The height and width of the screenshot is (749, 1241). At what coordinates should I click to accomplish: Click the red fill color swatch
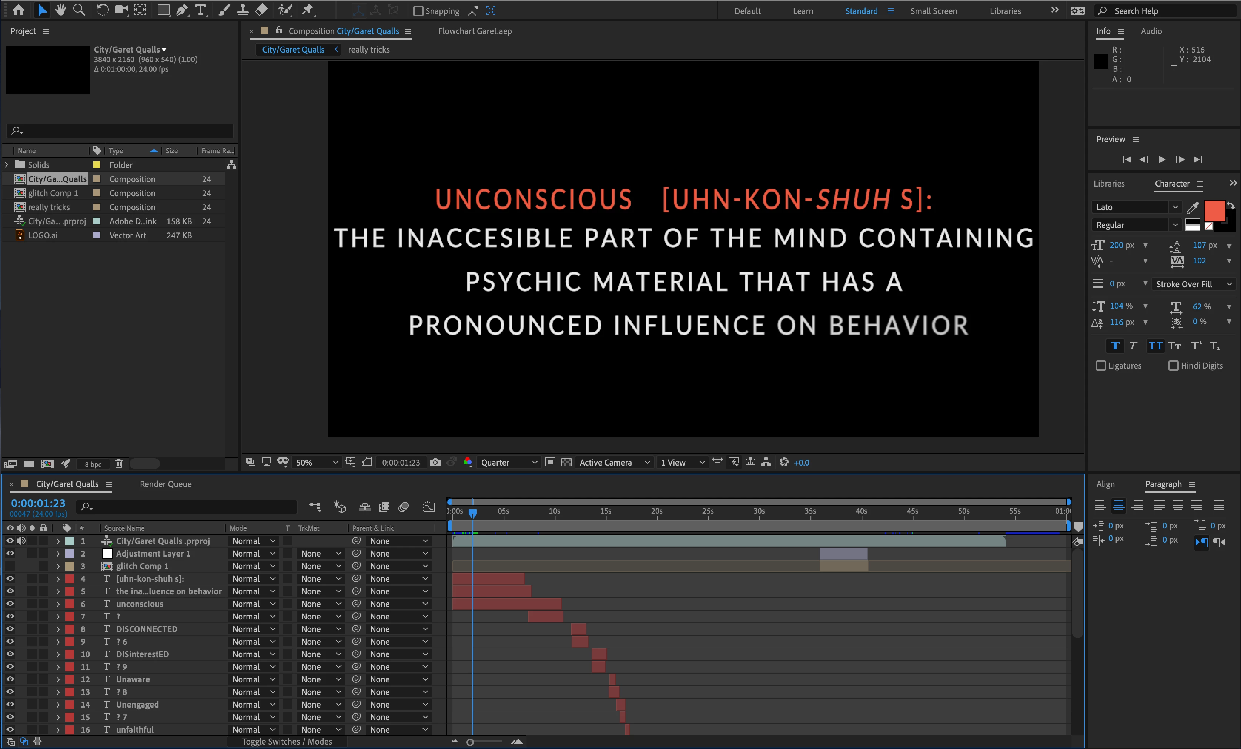point(1214,211)
